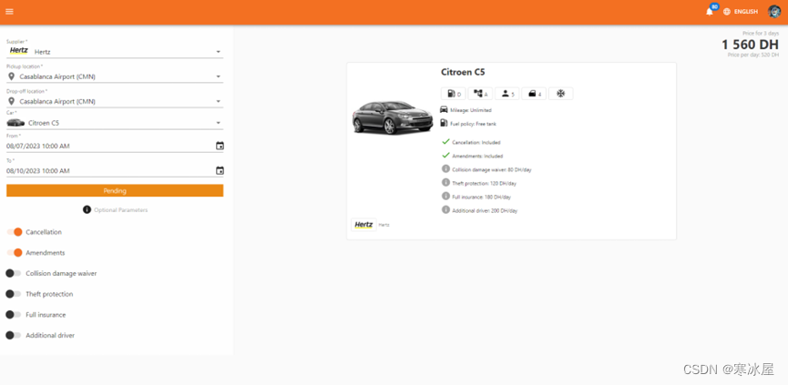Expand the Drop-off location dropdown
The image size is (788, 385).
click(218, 101)
